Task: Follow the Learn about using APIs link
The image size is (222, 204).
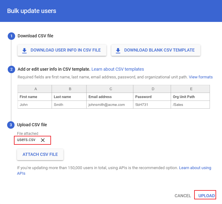Action: (195, 168)
